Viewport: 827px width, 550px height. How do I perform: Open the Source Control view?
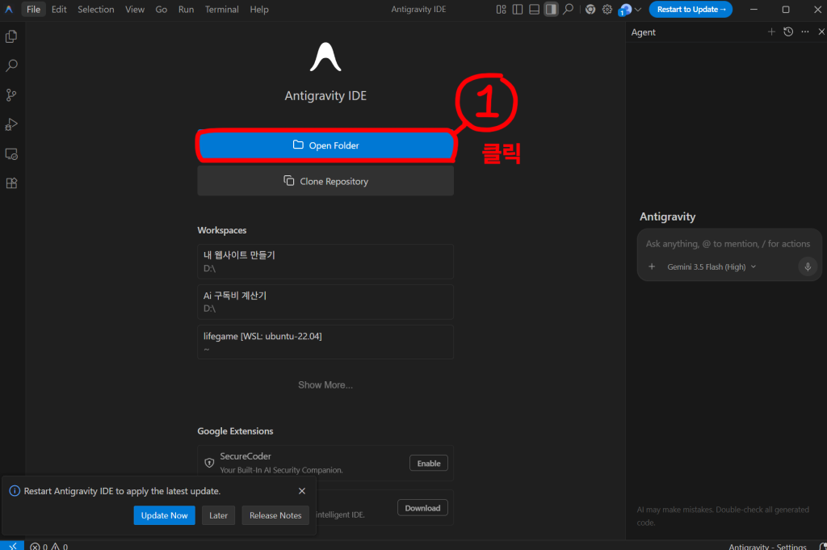pos(11,95)
